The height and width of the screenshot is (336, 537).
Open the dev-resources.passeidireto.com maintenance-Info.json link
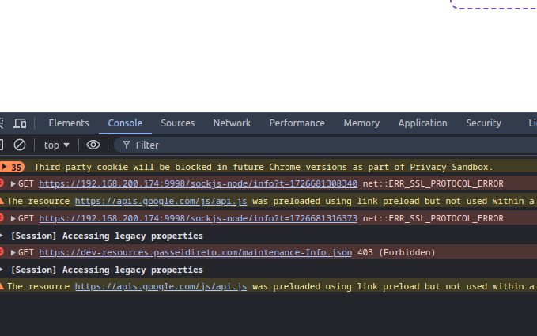click(195, 253)
